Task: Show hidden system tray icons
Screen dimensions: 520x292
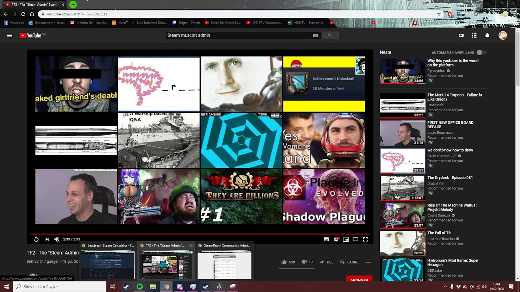Action: (x=445, y=287)
